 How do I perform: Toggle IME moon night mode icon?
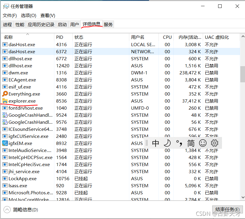[x=167, y=143]
